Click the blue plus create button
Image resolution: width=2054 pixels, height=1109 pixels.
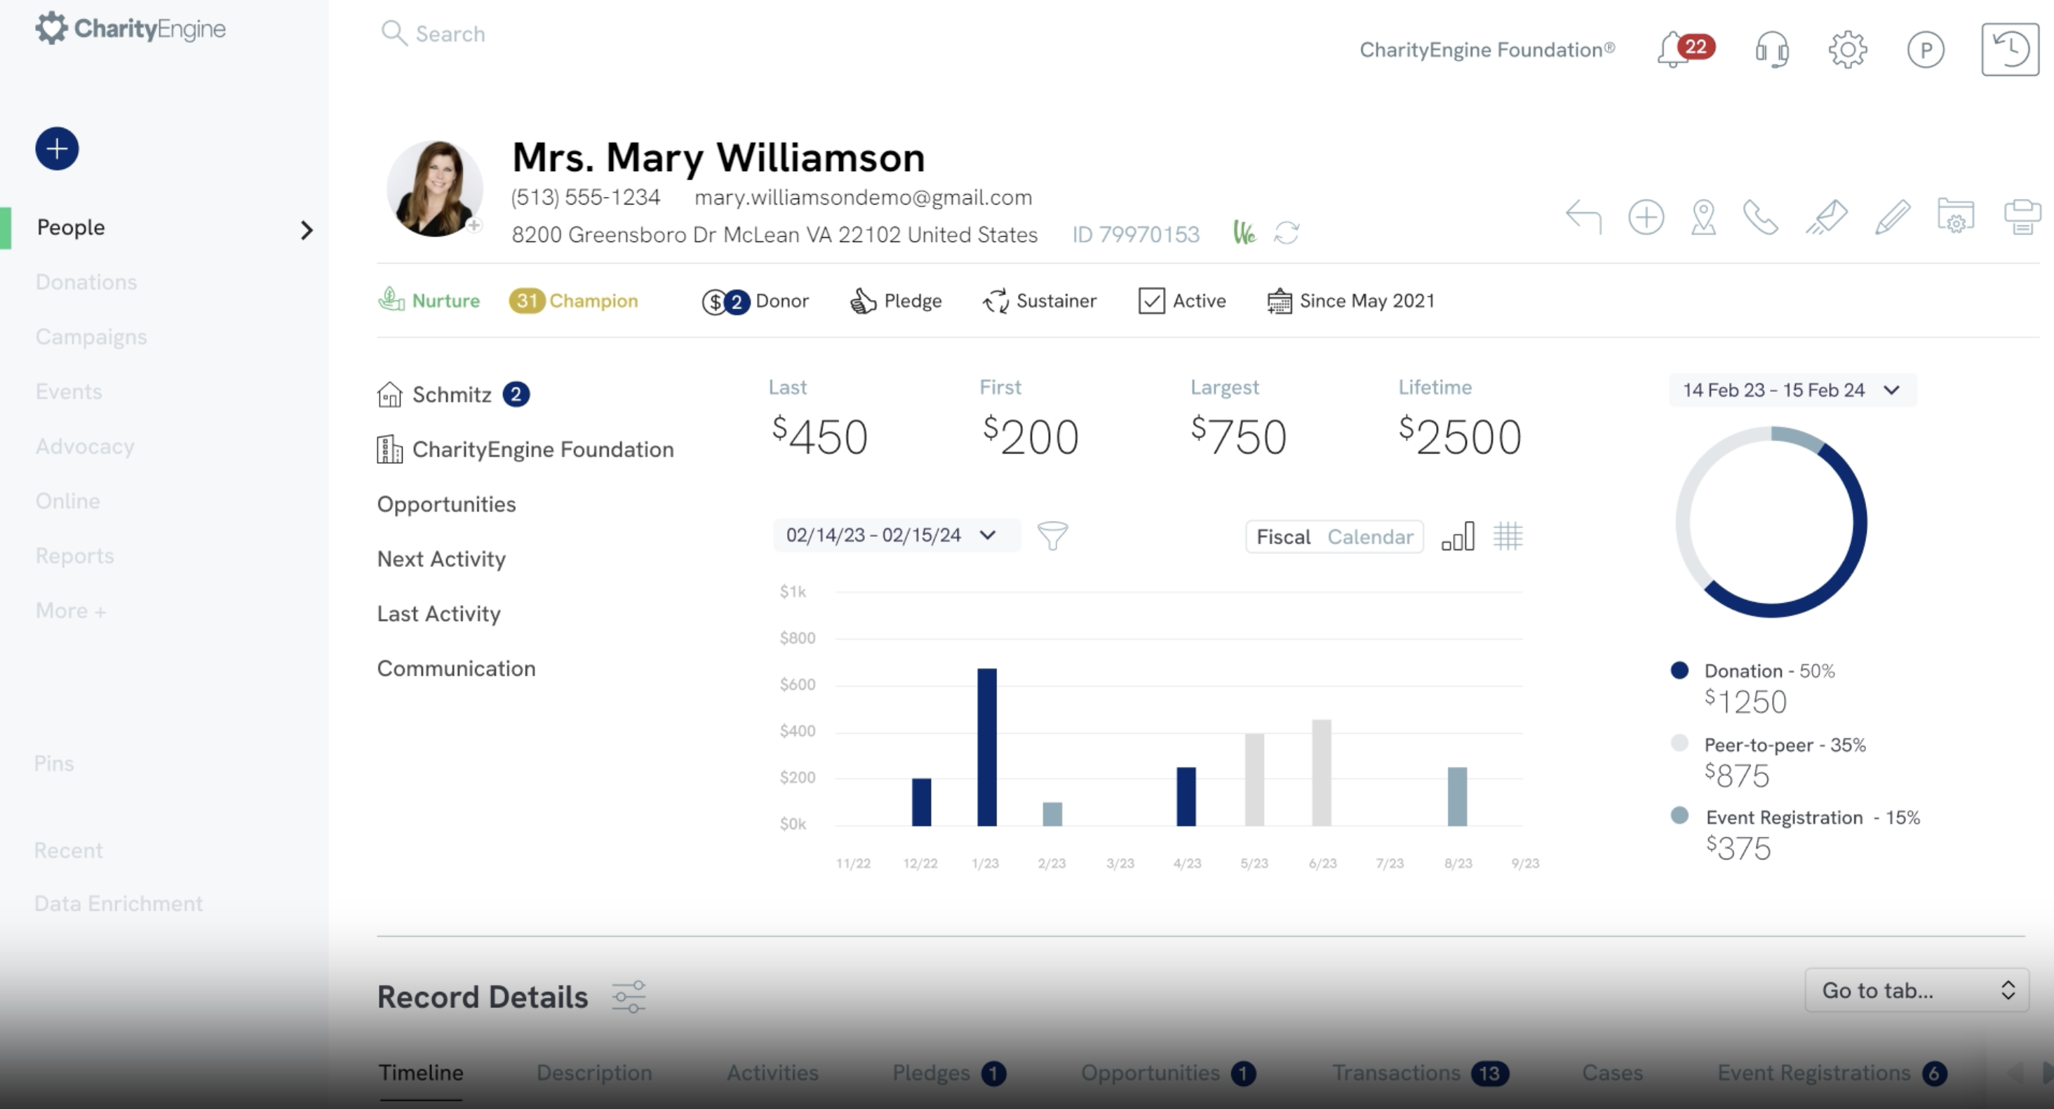click(57, 149)
